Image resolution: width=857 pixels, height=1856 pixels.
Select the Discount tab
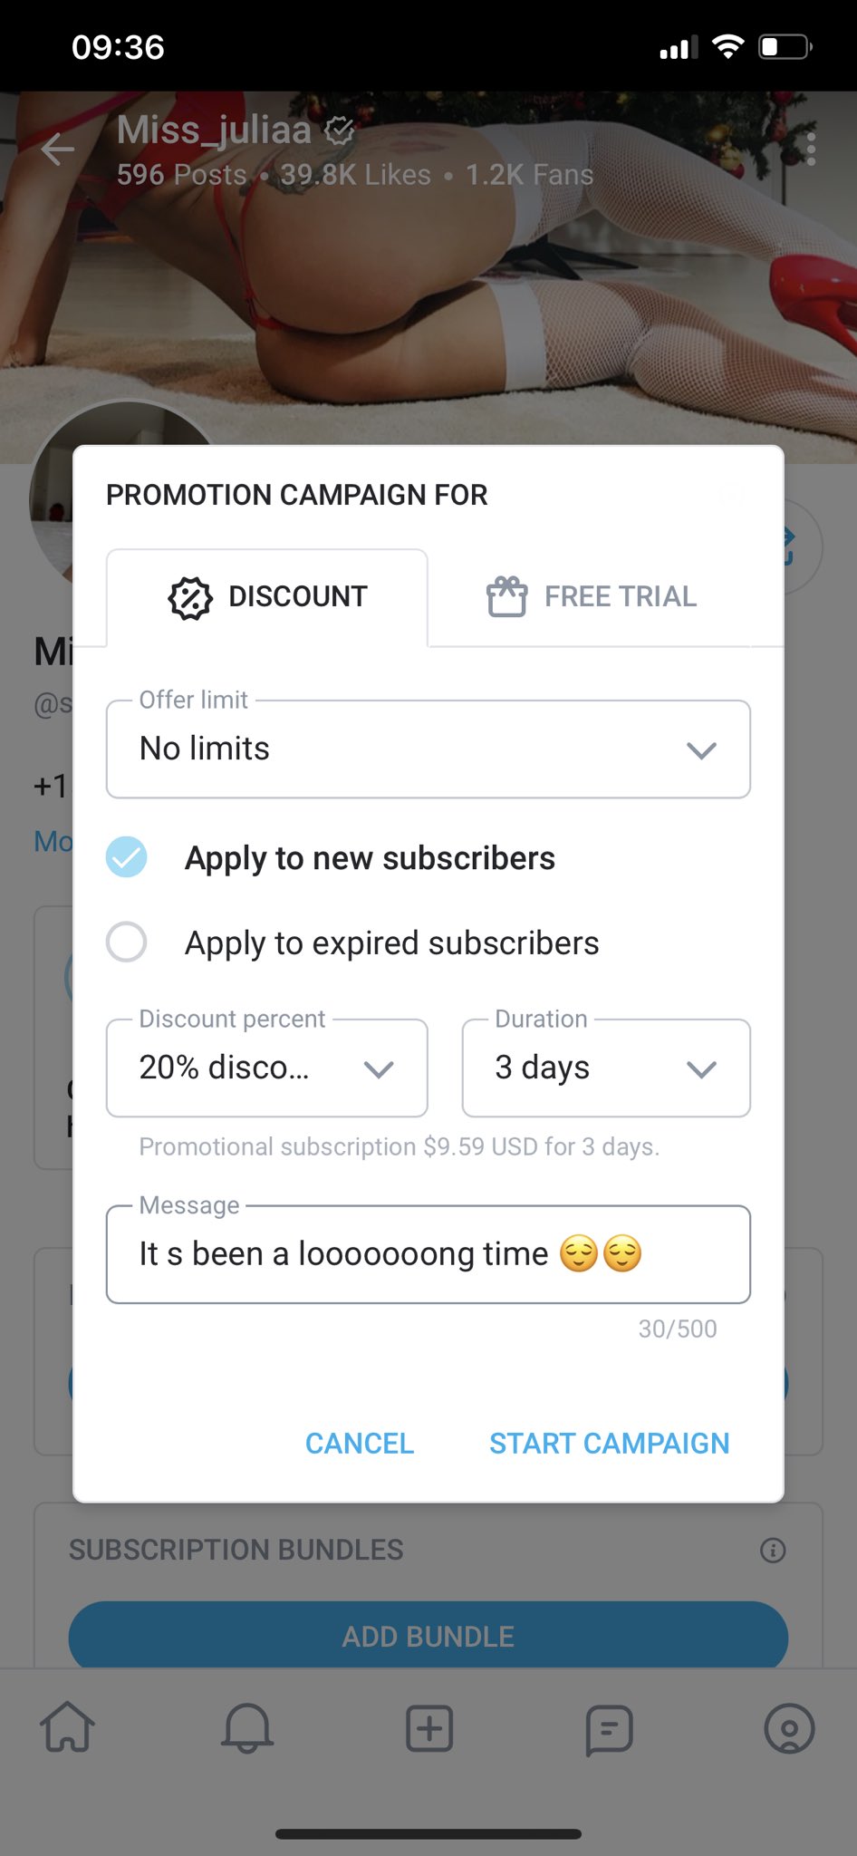click(x=267, y=597)
